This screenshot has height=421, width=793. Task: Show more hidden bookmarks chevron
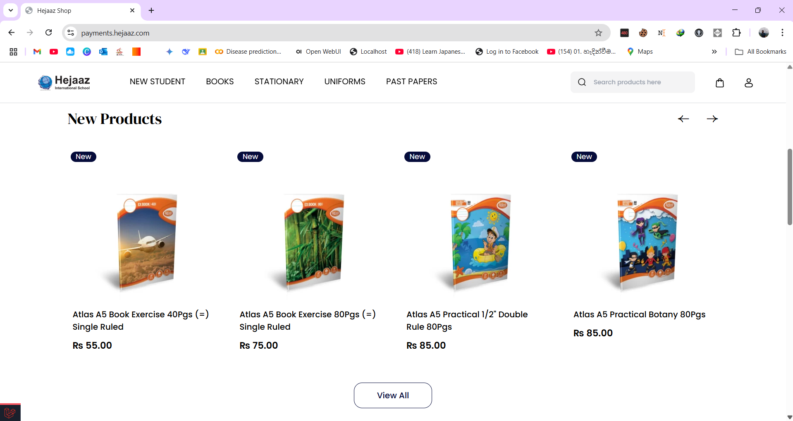[x=714, y=52]
